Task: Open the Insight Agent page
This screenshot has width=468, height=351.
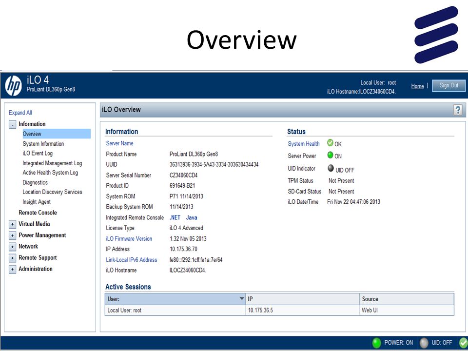Action: click(37, 202)
